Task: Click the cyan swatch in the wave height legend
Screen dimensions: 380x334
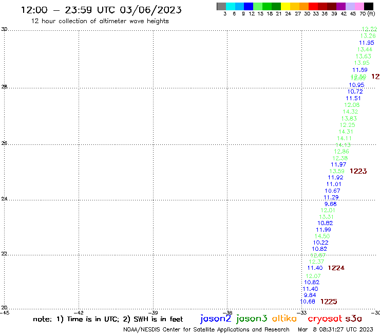Action: tap(231, 6)
